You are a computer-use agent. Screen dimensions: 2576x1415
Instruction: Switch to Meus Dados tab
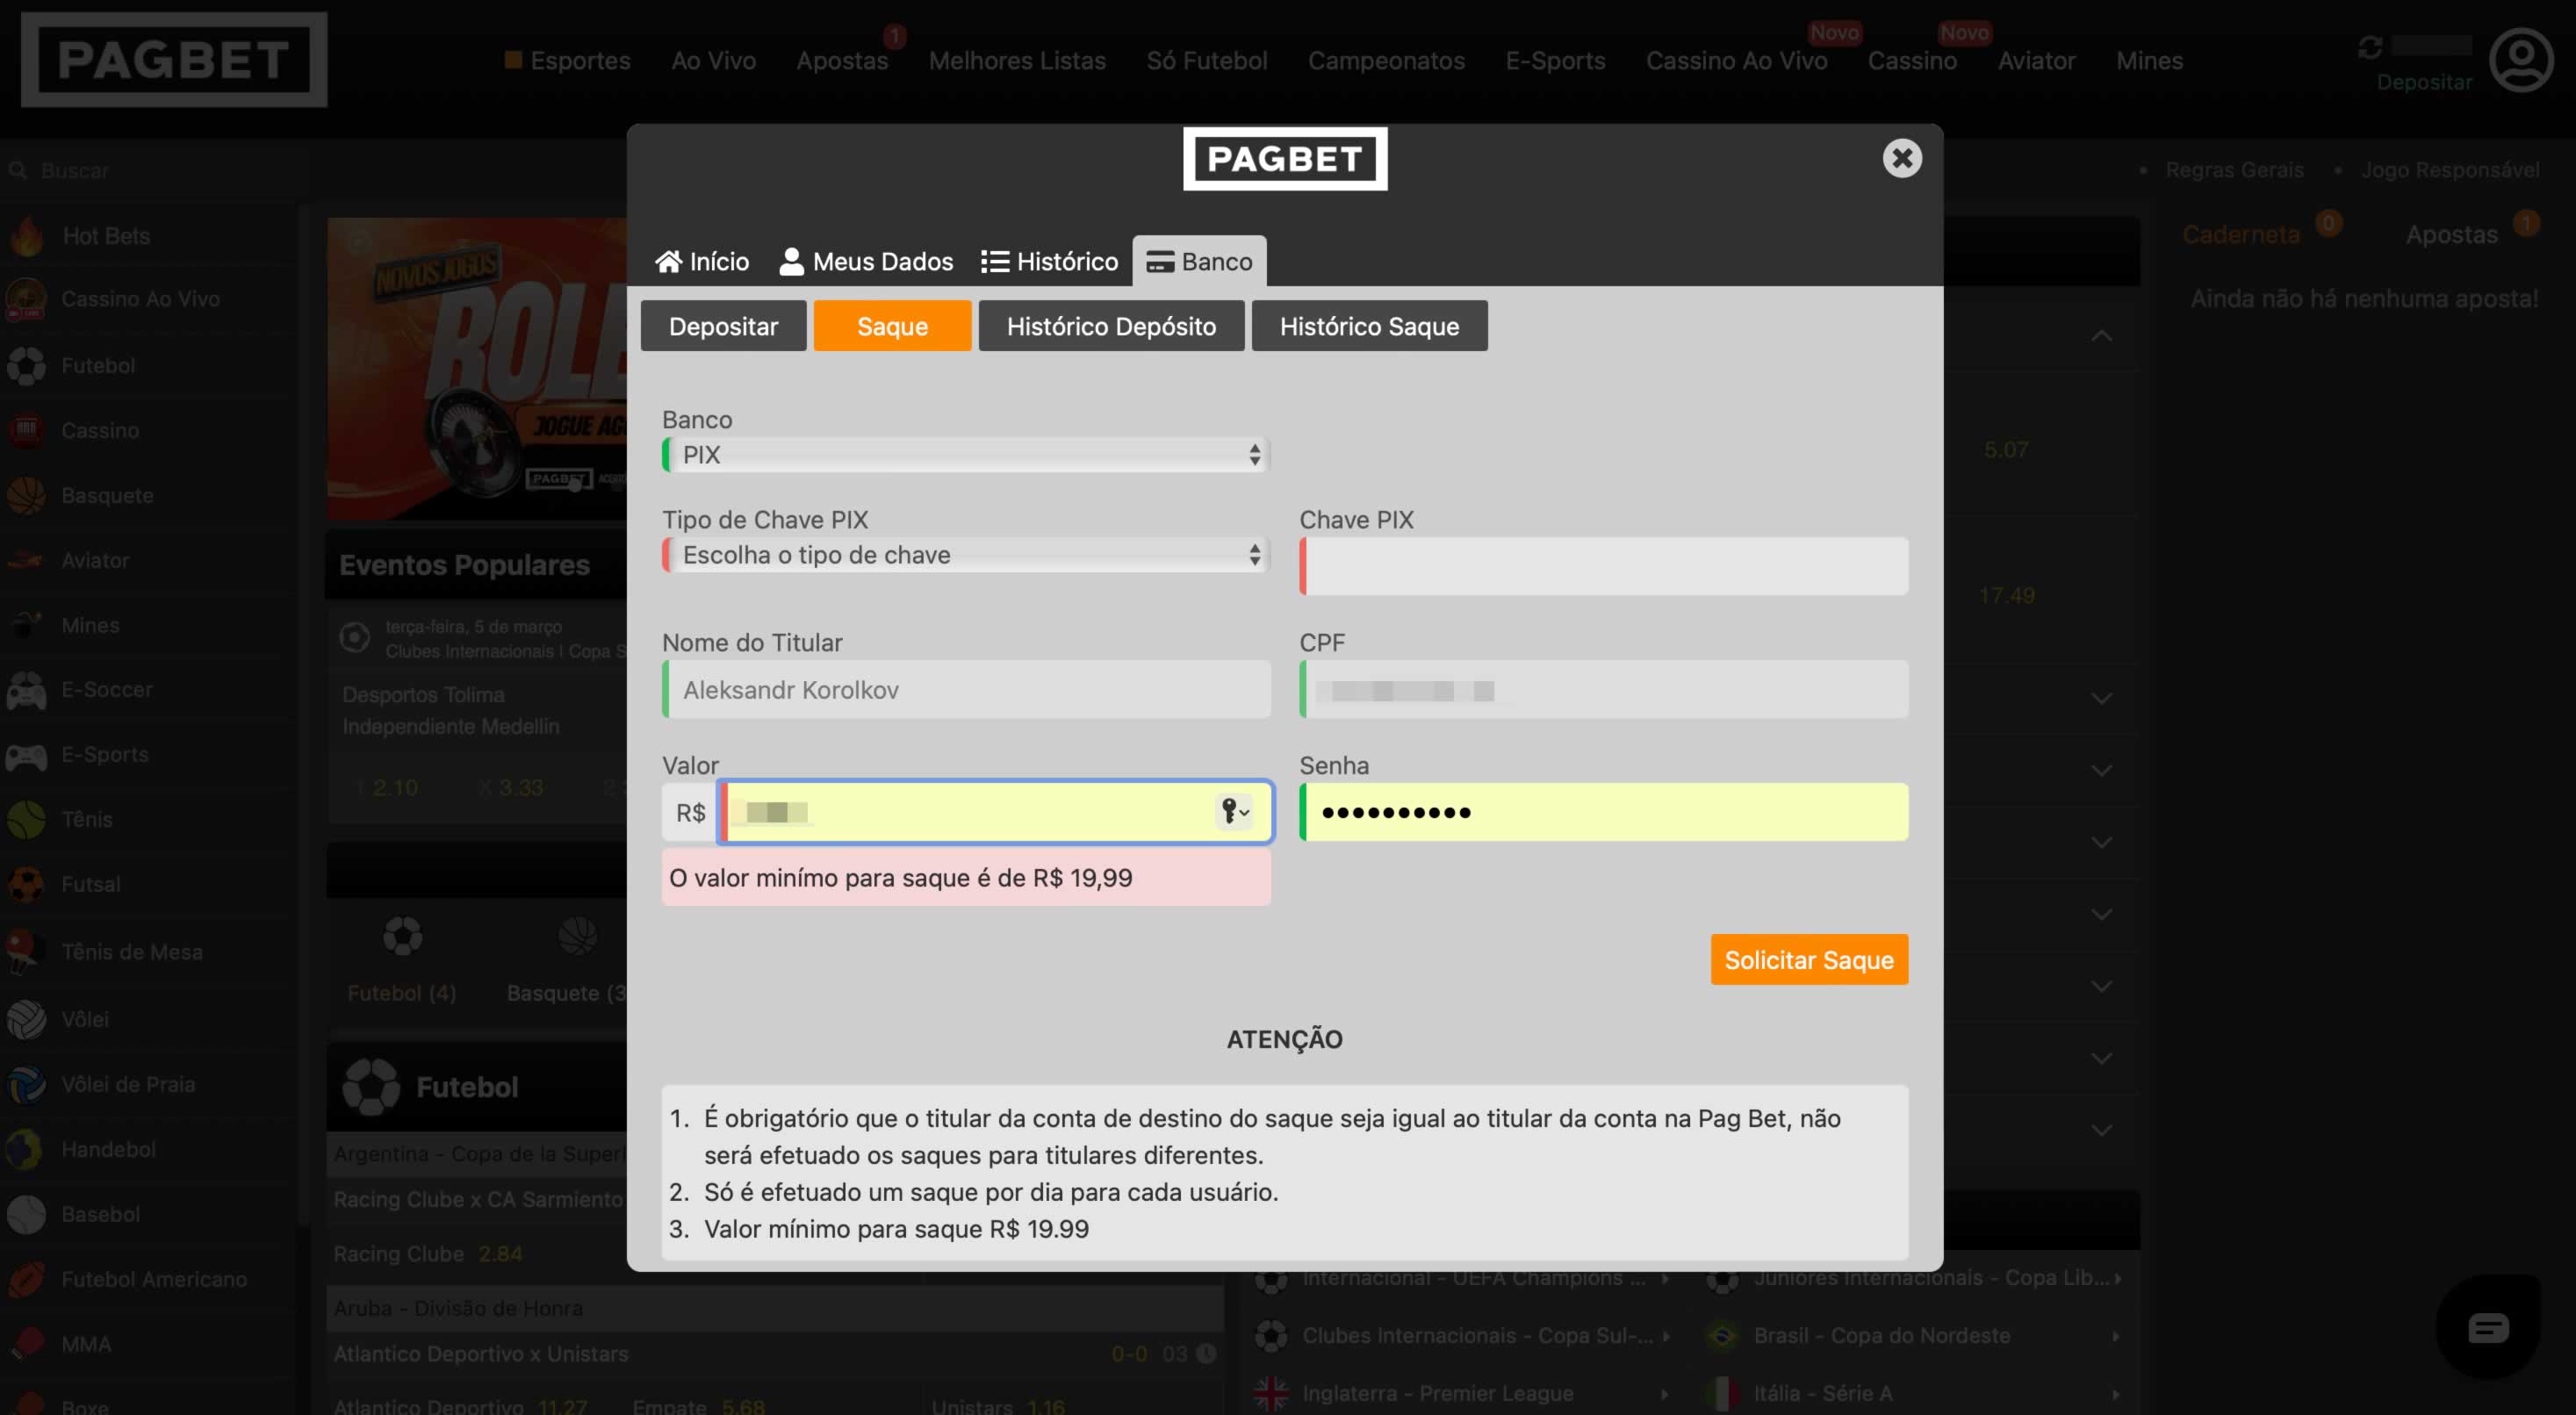[x=866, y=261]
